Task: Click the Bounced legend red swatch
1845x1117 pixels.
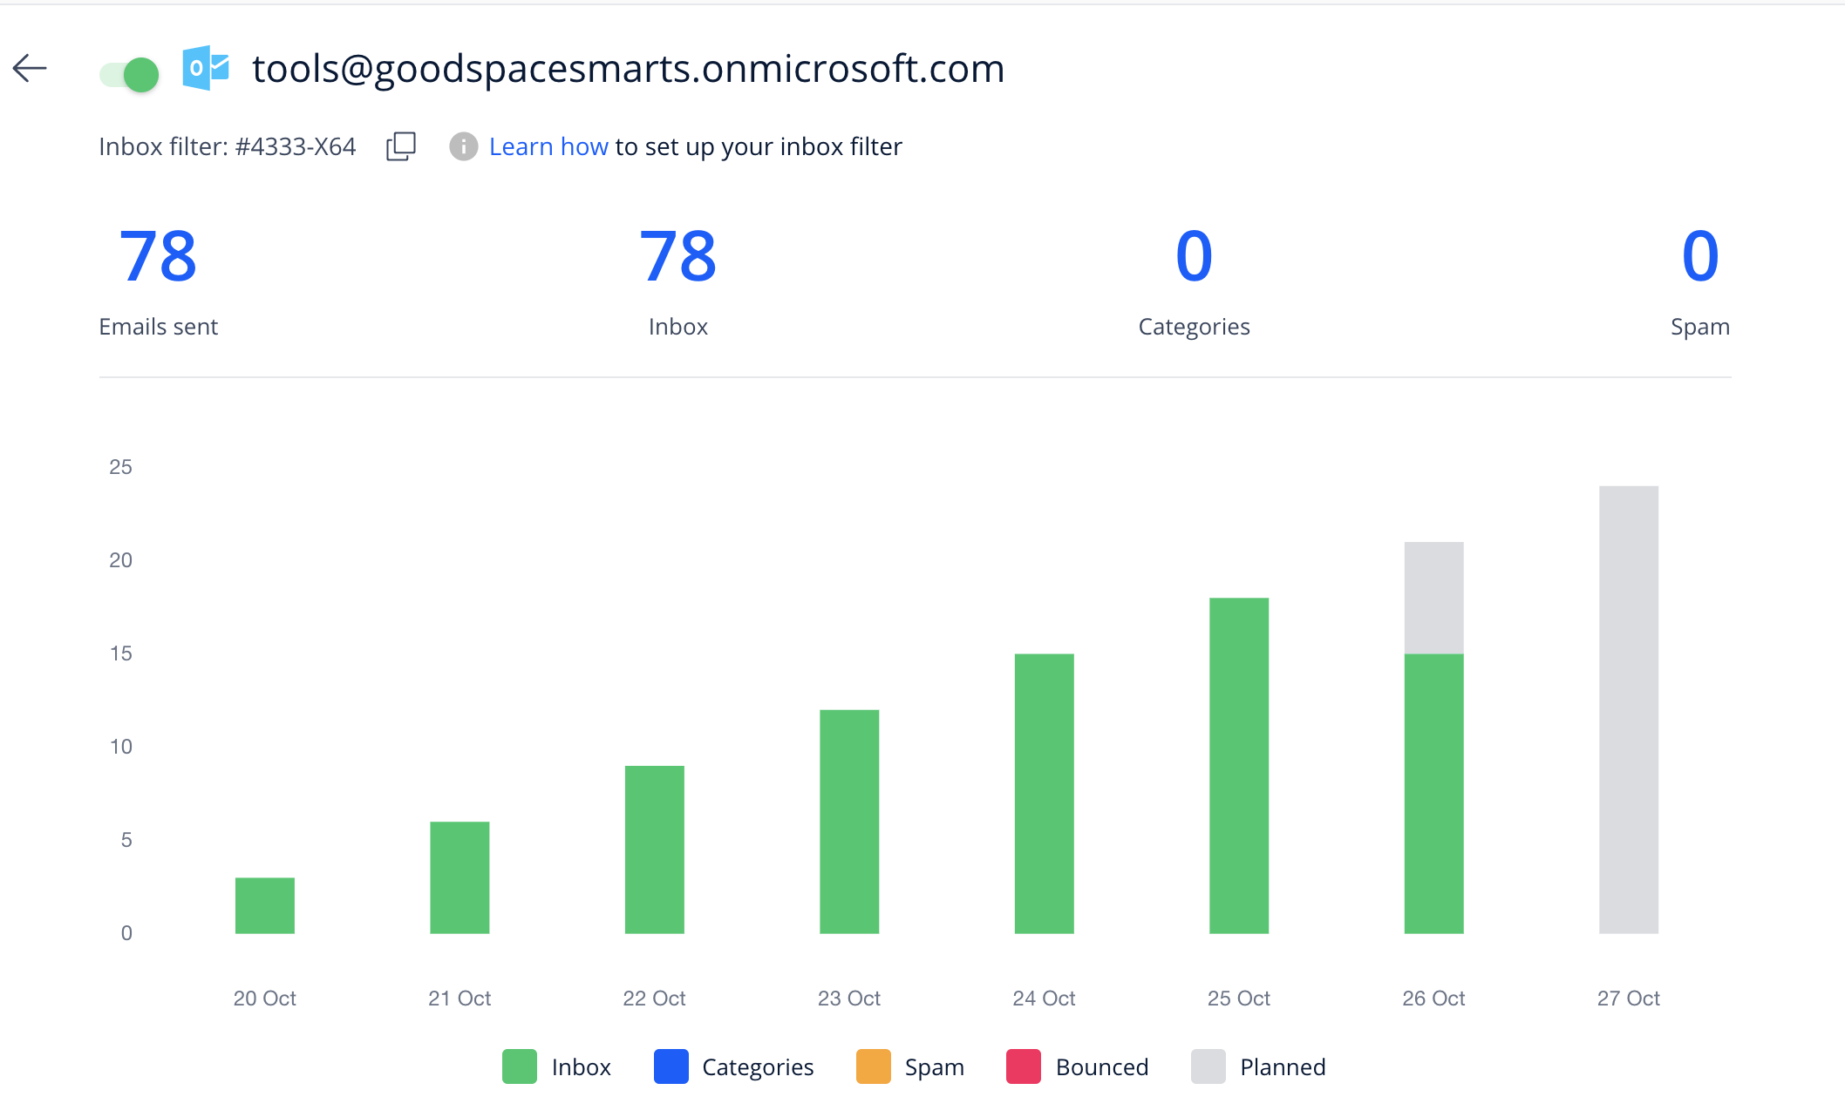Action: point(1024,1066)
